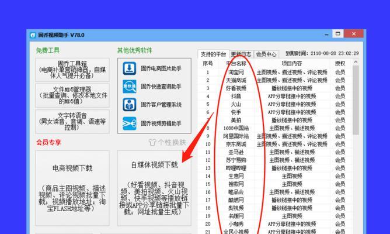Image resolution: width=390 pixels, height=234 pixels.
Task: Select 唯品会 platform row
Action: pos(275,192)
